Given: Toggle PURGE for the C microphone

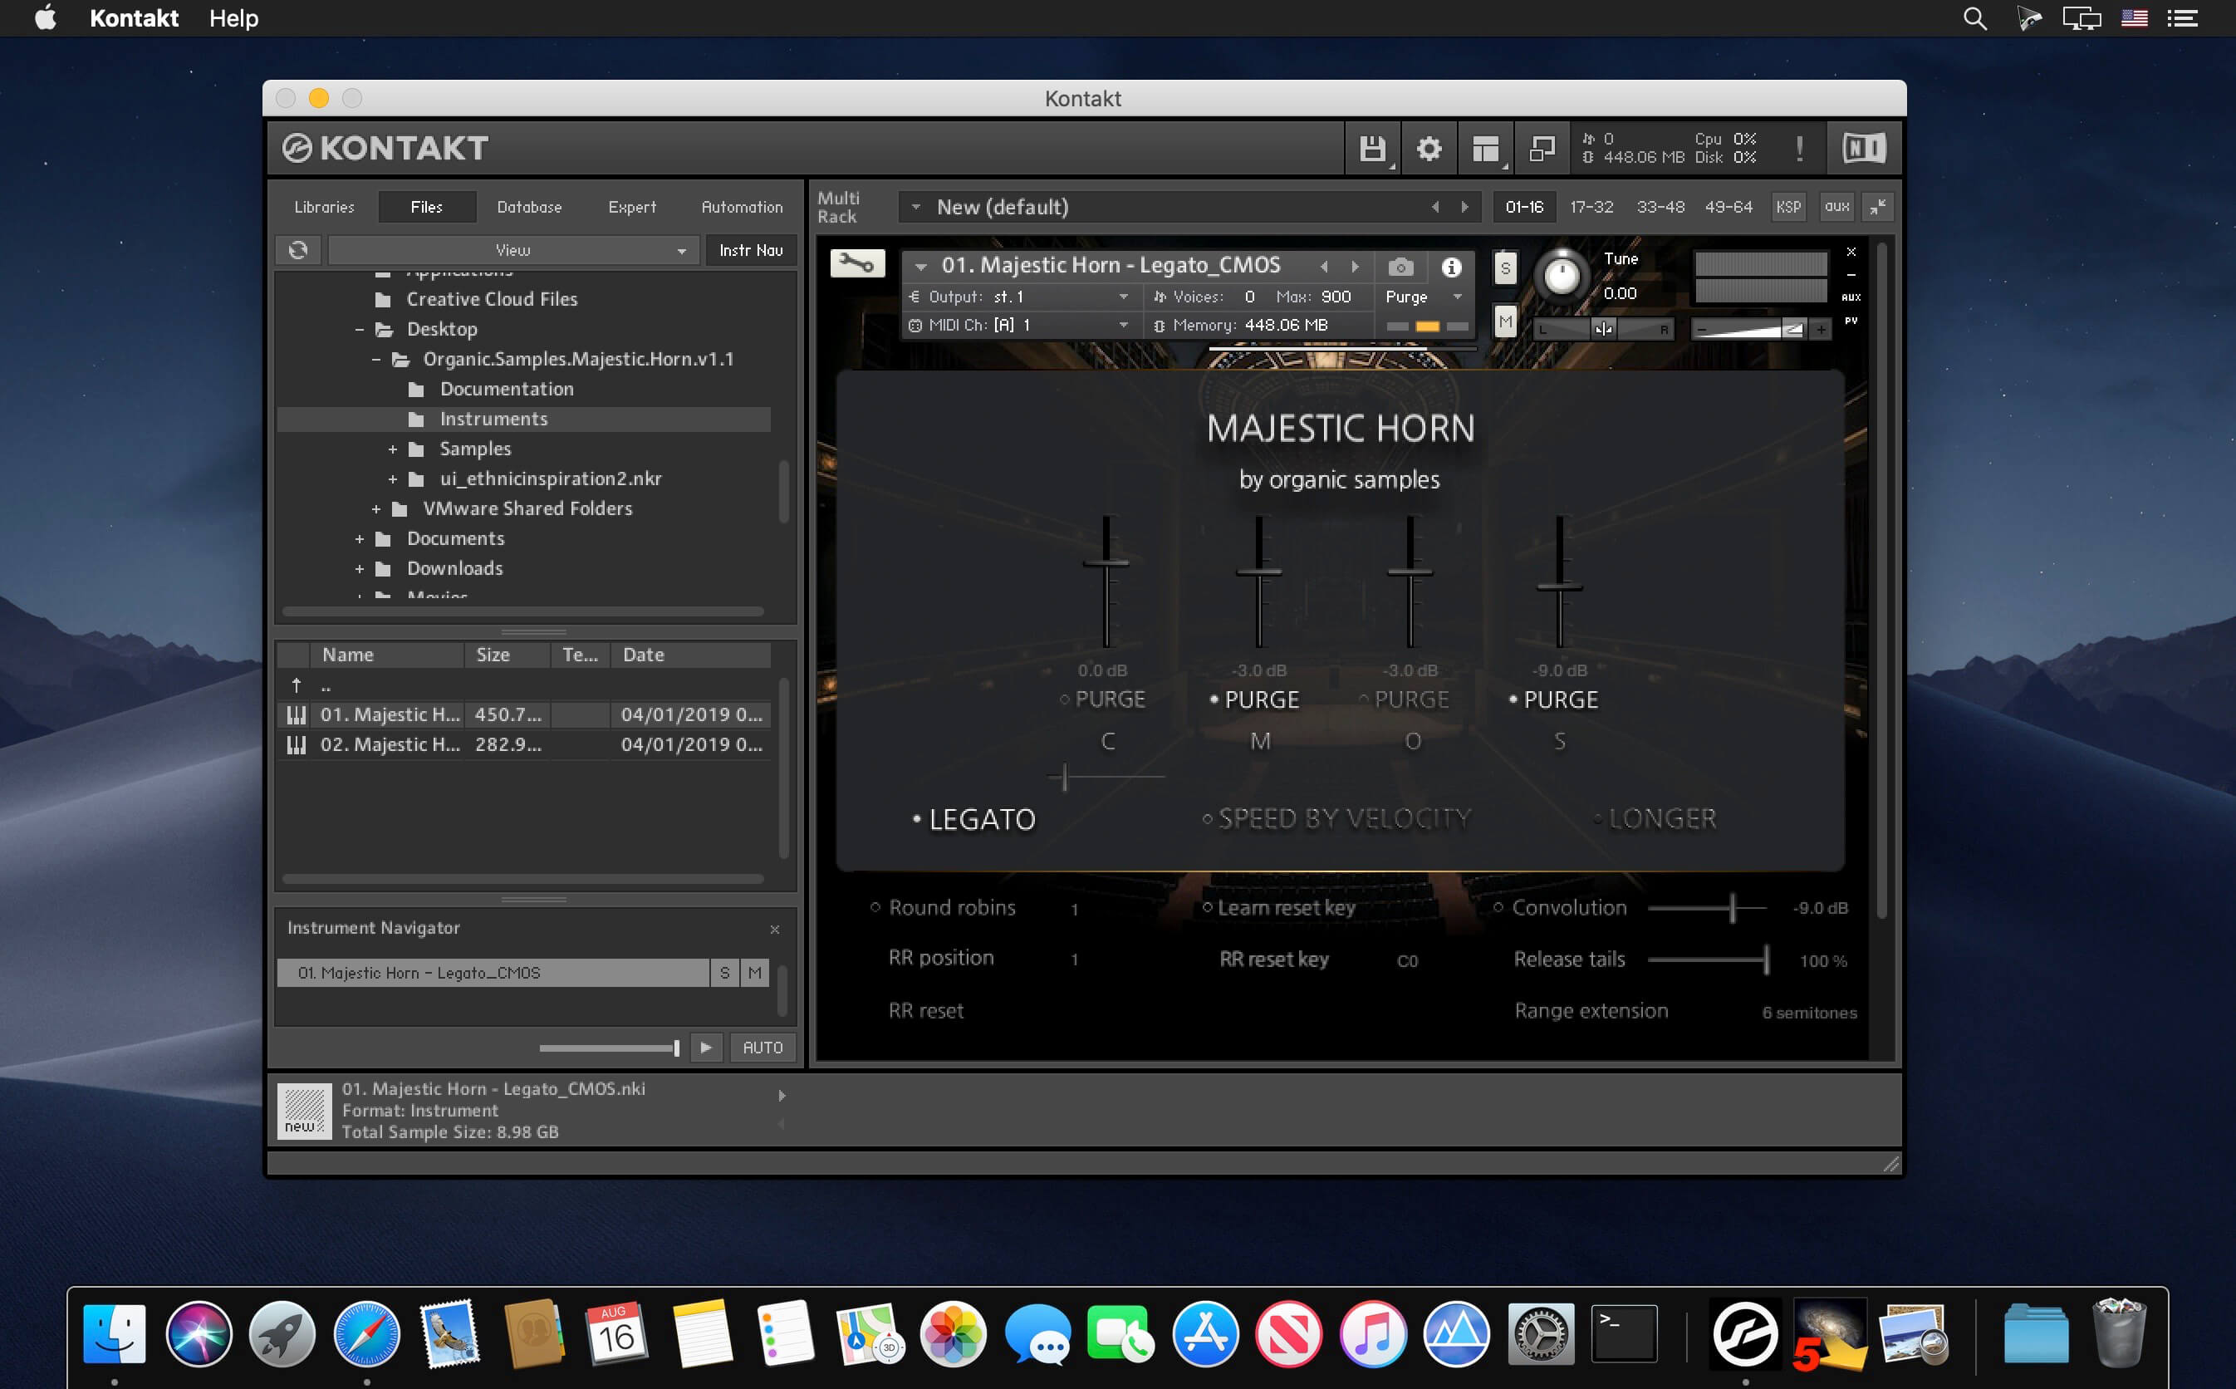Looking at the screenshot, I should pos(1103,700).
